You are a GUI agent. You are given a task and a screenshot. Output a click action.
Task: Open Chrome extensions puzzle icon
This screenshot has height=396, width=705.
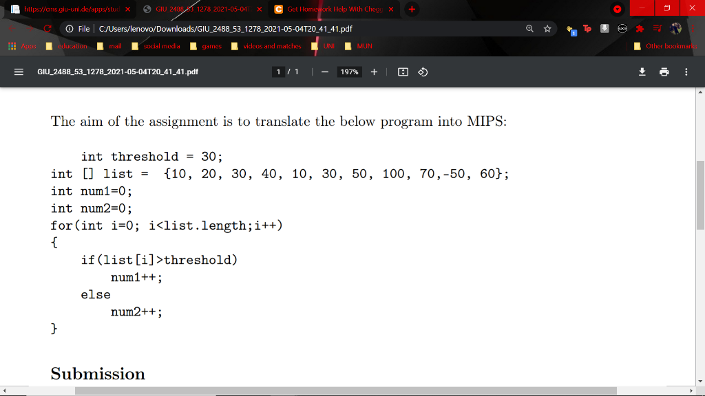(640, 29)
